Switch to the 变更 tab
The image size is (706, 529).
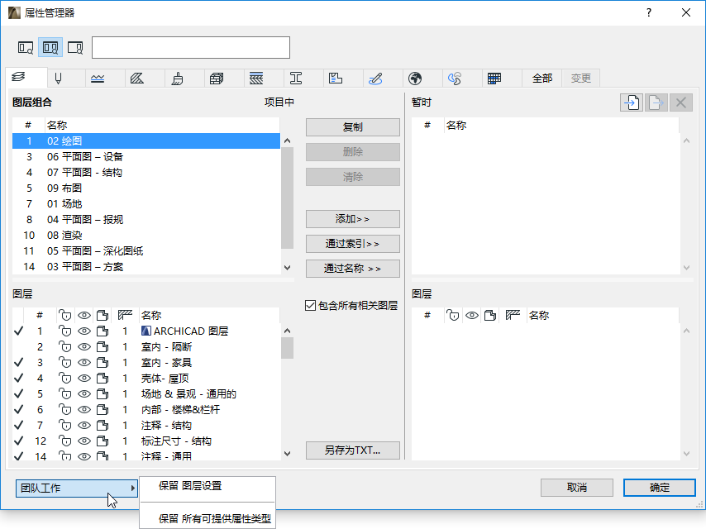(x=581, y=79)
